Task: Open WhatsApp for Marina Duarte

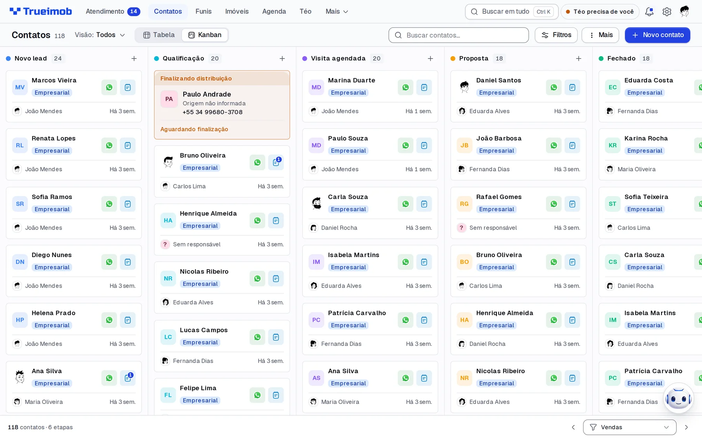Action: [x=406, y=87]
